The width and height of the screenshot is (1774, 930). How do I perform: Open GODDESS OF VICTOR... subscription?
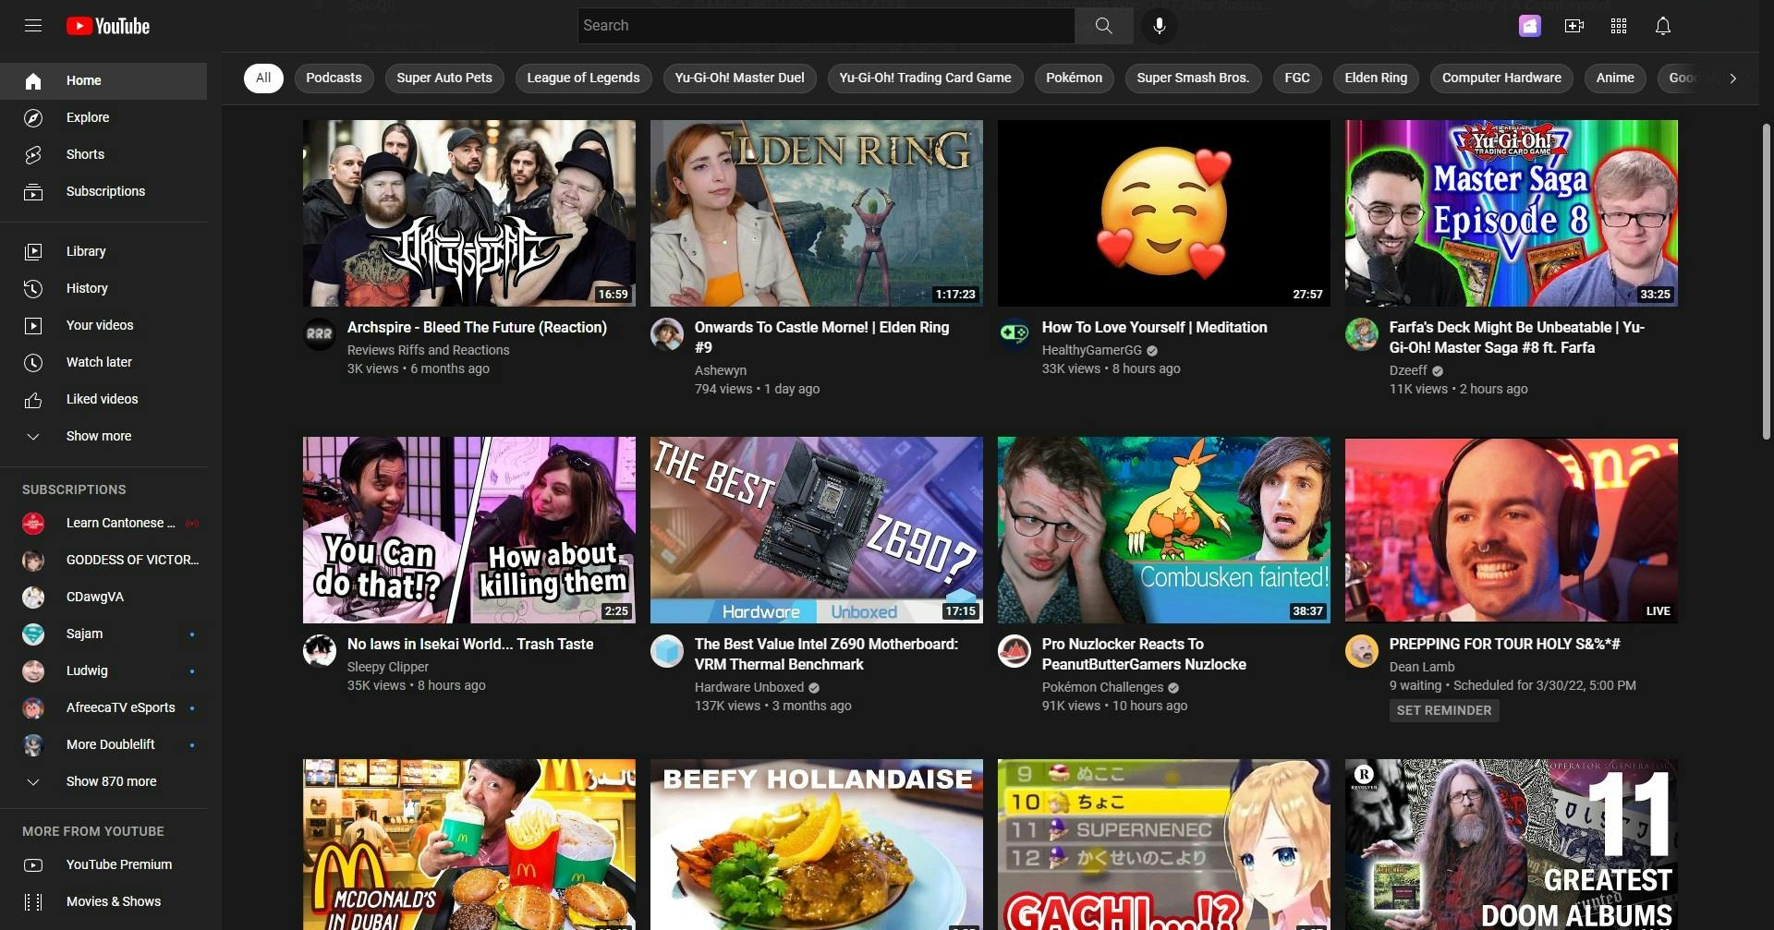tap(103, 561)
